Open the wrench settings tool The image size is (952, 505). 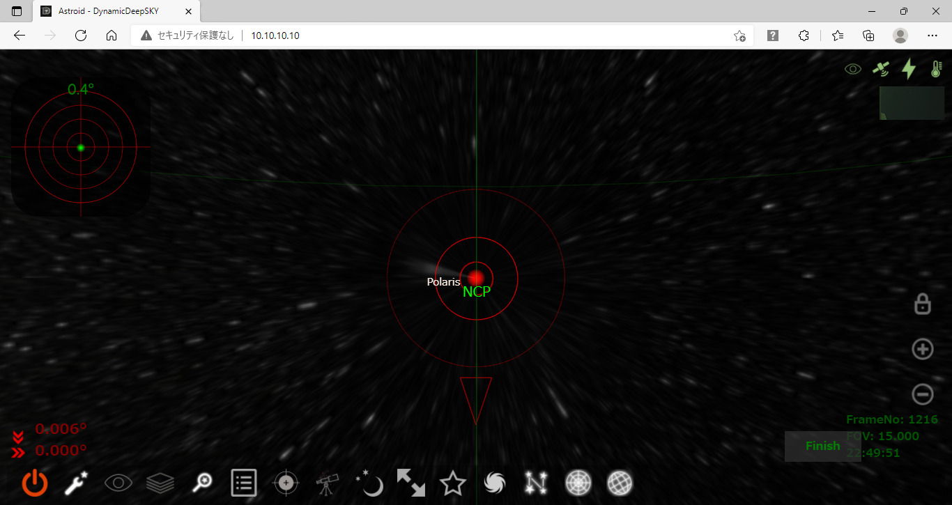[x=77, y=483]
